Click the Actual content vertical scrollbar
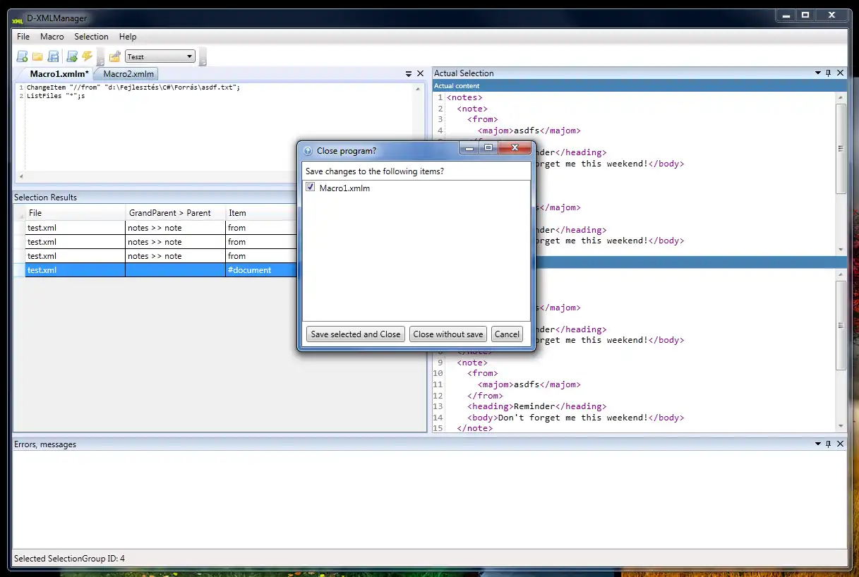 pyautogui.click(x=841, y=148)
